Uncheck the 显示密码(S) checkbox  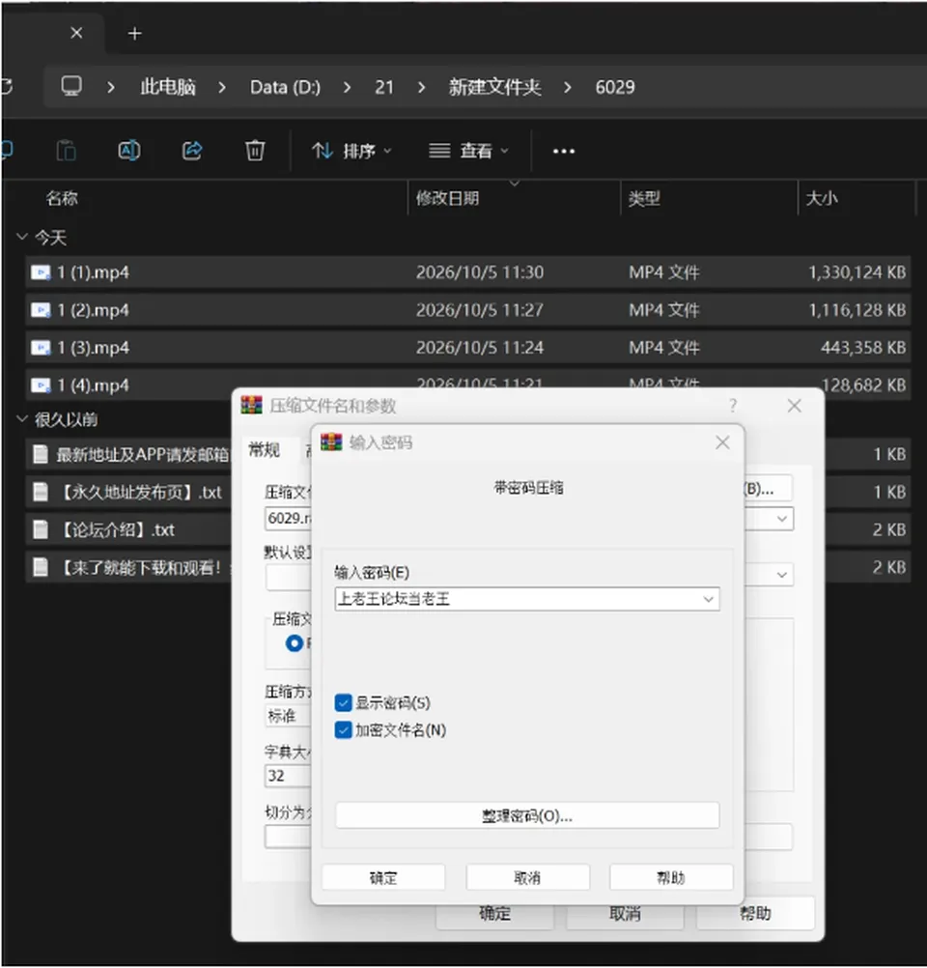click(343, 702)
